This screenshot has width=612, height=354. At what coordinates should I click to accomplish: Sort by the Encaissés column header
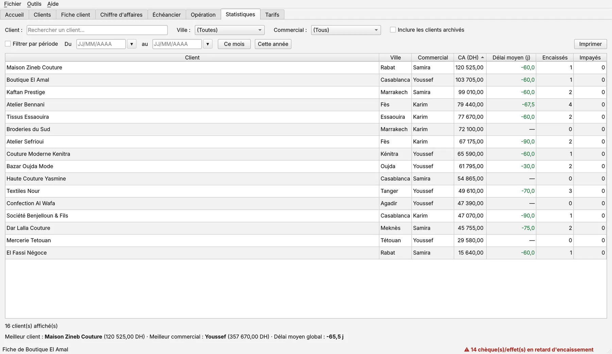tap(555, 58)
